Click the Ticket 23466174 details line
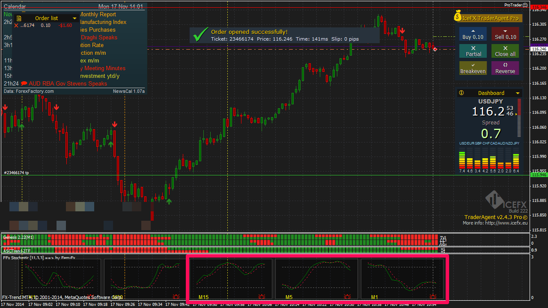This screenshot has height=308, width=548. pyautogui.click(x=285, y=39)
